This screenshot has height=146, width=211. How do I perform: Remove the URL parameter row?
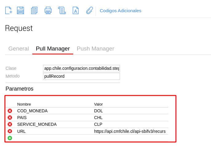10,131
